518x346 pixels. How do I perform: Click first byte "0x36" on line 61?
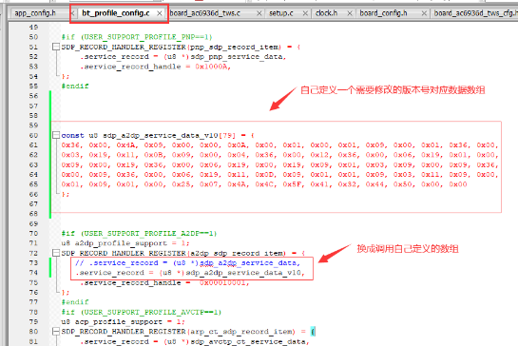[70, 145]
